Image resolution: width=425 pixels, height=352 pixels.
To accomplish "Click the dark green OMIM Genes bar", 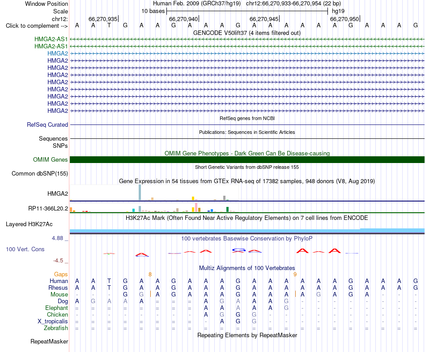I will 247,159.
